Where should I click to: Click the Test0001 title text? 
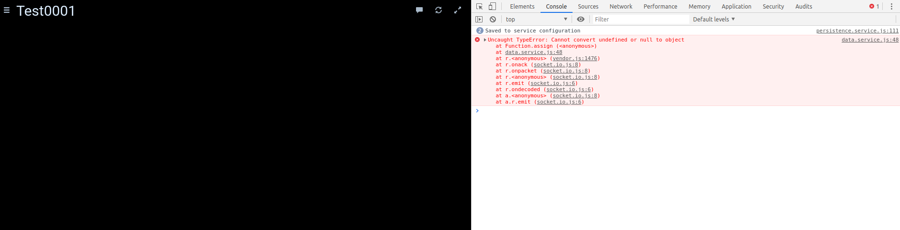(46, 10)
